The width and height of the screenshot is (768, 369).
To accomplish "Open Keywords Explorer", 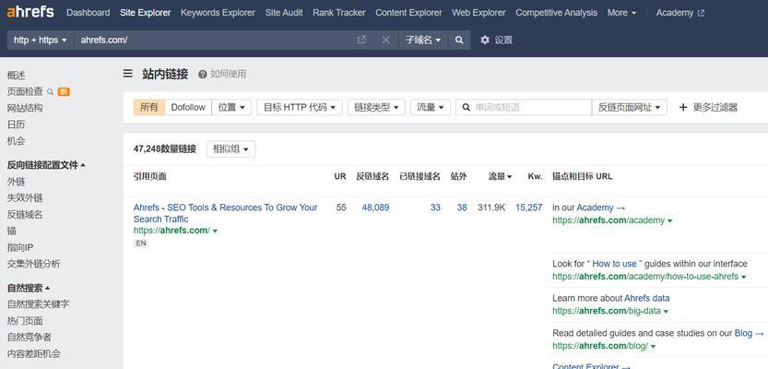I will click(x=218, y=13).
